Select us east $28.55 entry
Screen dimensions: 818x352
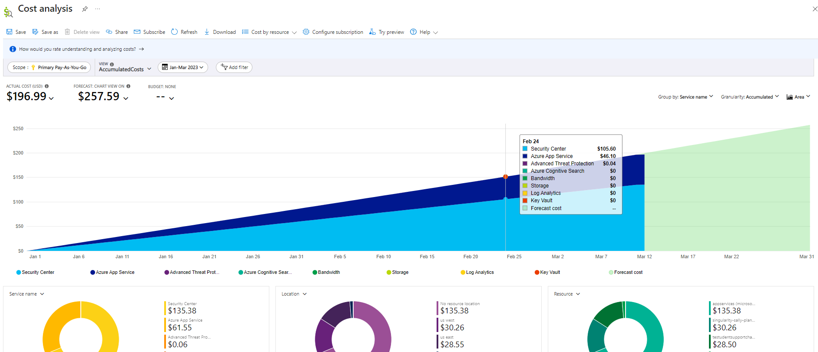click(x=450, y=342)
